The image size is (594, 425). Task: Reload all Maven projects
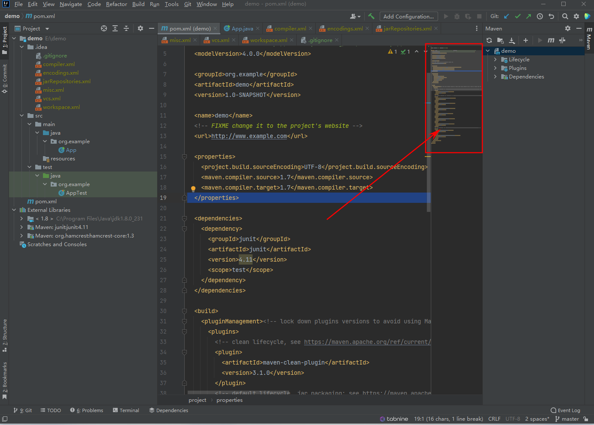489,40
